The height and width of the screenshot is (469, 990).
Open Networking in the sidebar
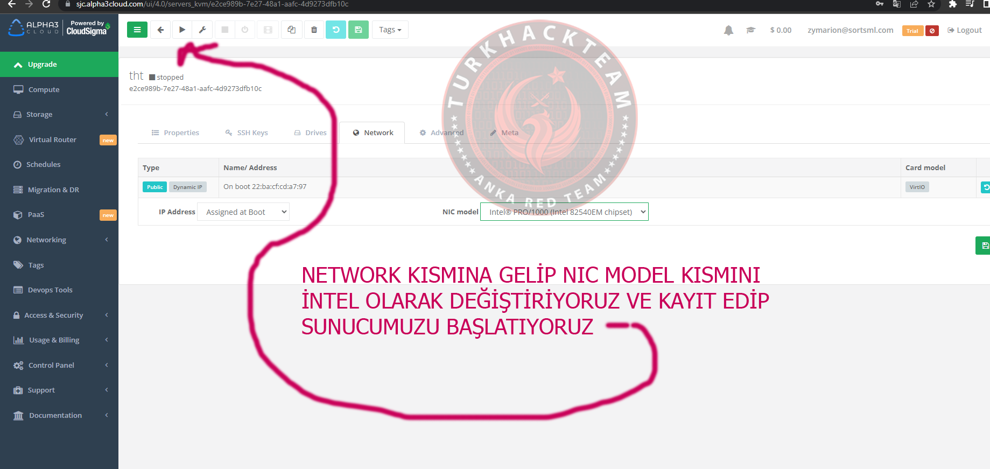pos(46,240)
